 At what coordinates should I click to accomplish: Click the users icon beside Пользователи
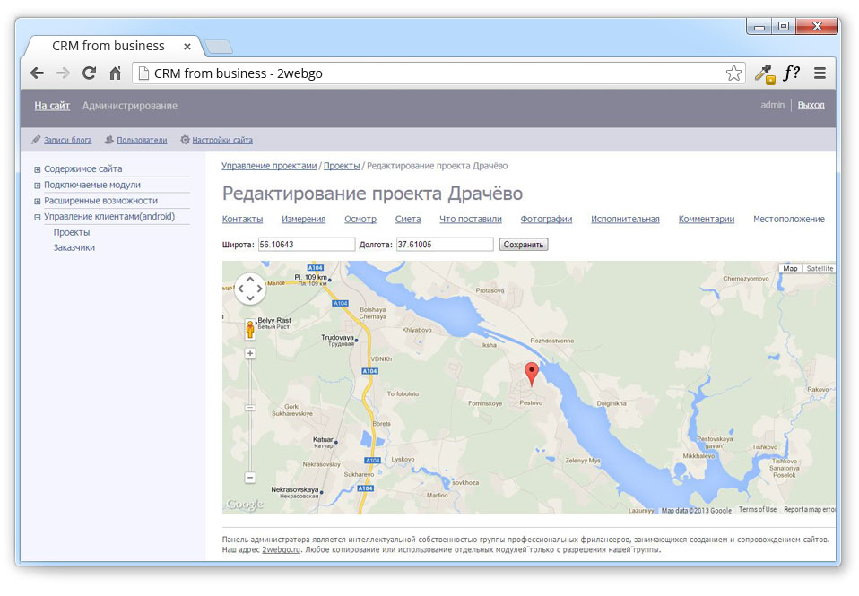tap(109, 140)
